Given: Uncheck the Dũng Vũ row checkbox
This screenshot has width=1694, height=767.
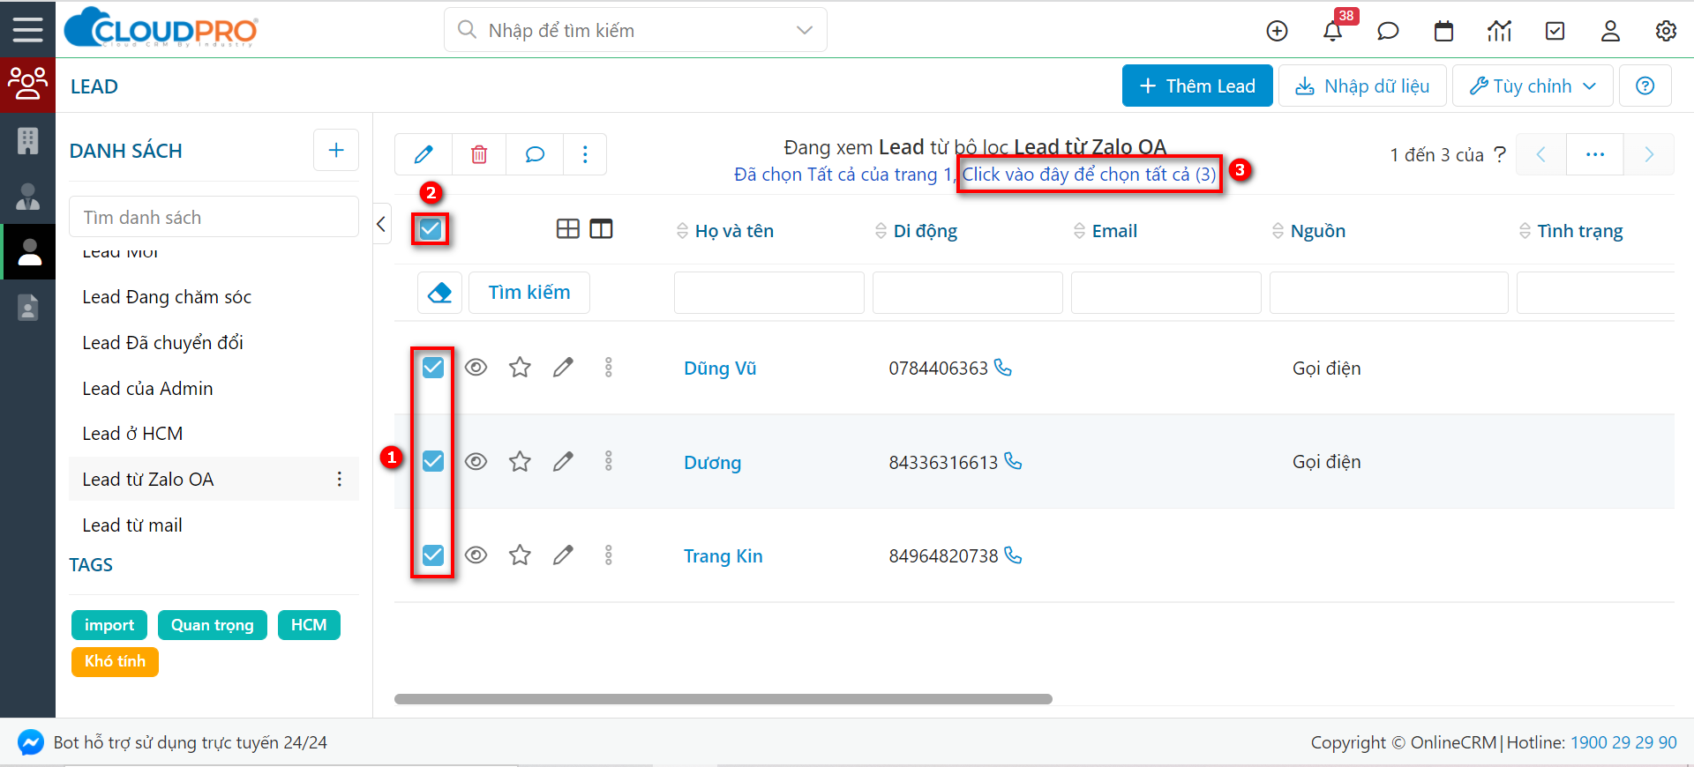Looking at the screenshot, I should click(433, 367).
